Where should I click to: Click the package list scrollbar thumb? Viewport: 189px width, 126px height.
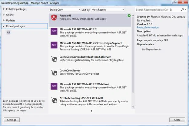(x=133, y=54)
